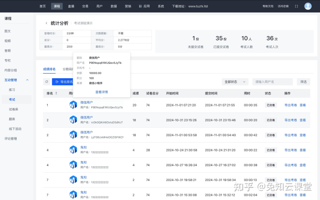The height and width of the screenshot is (200, 320).
Task: Open the 数据 top menu
Action: click(x=113, y=6)
